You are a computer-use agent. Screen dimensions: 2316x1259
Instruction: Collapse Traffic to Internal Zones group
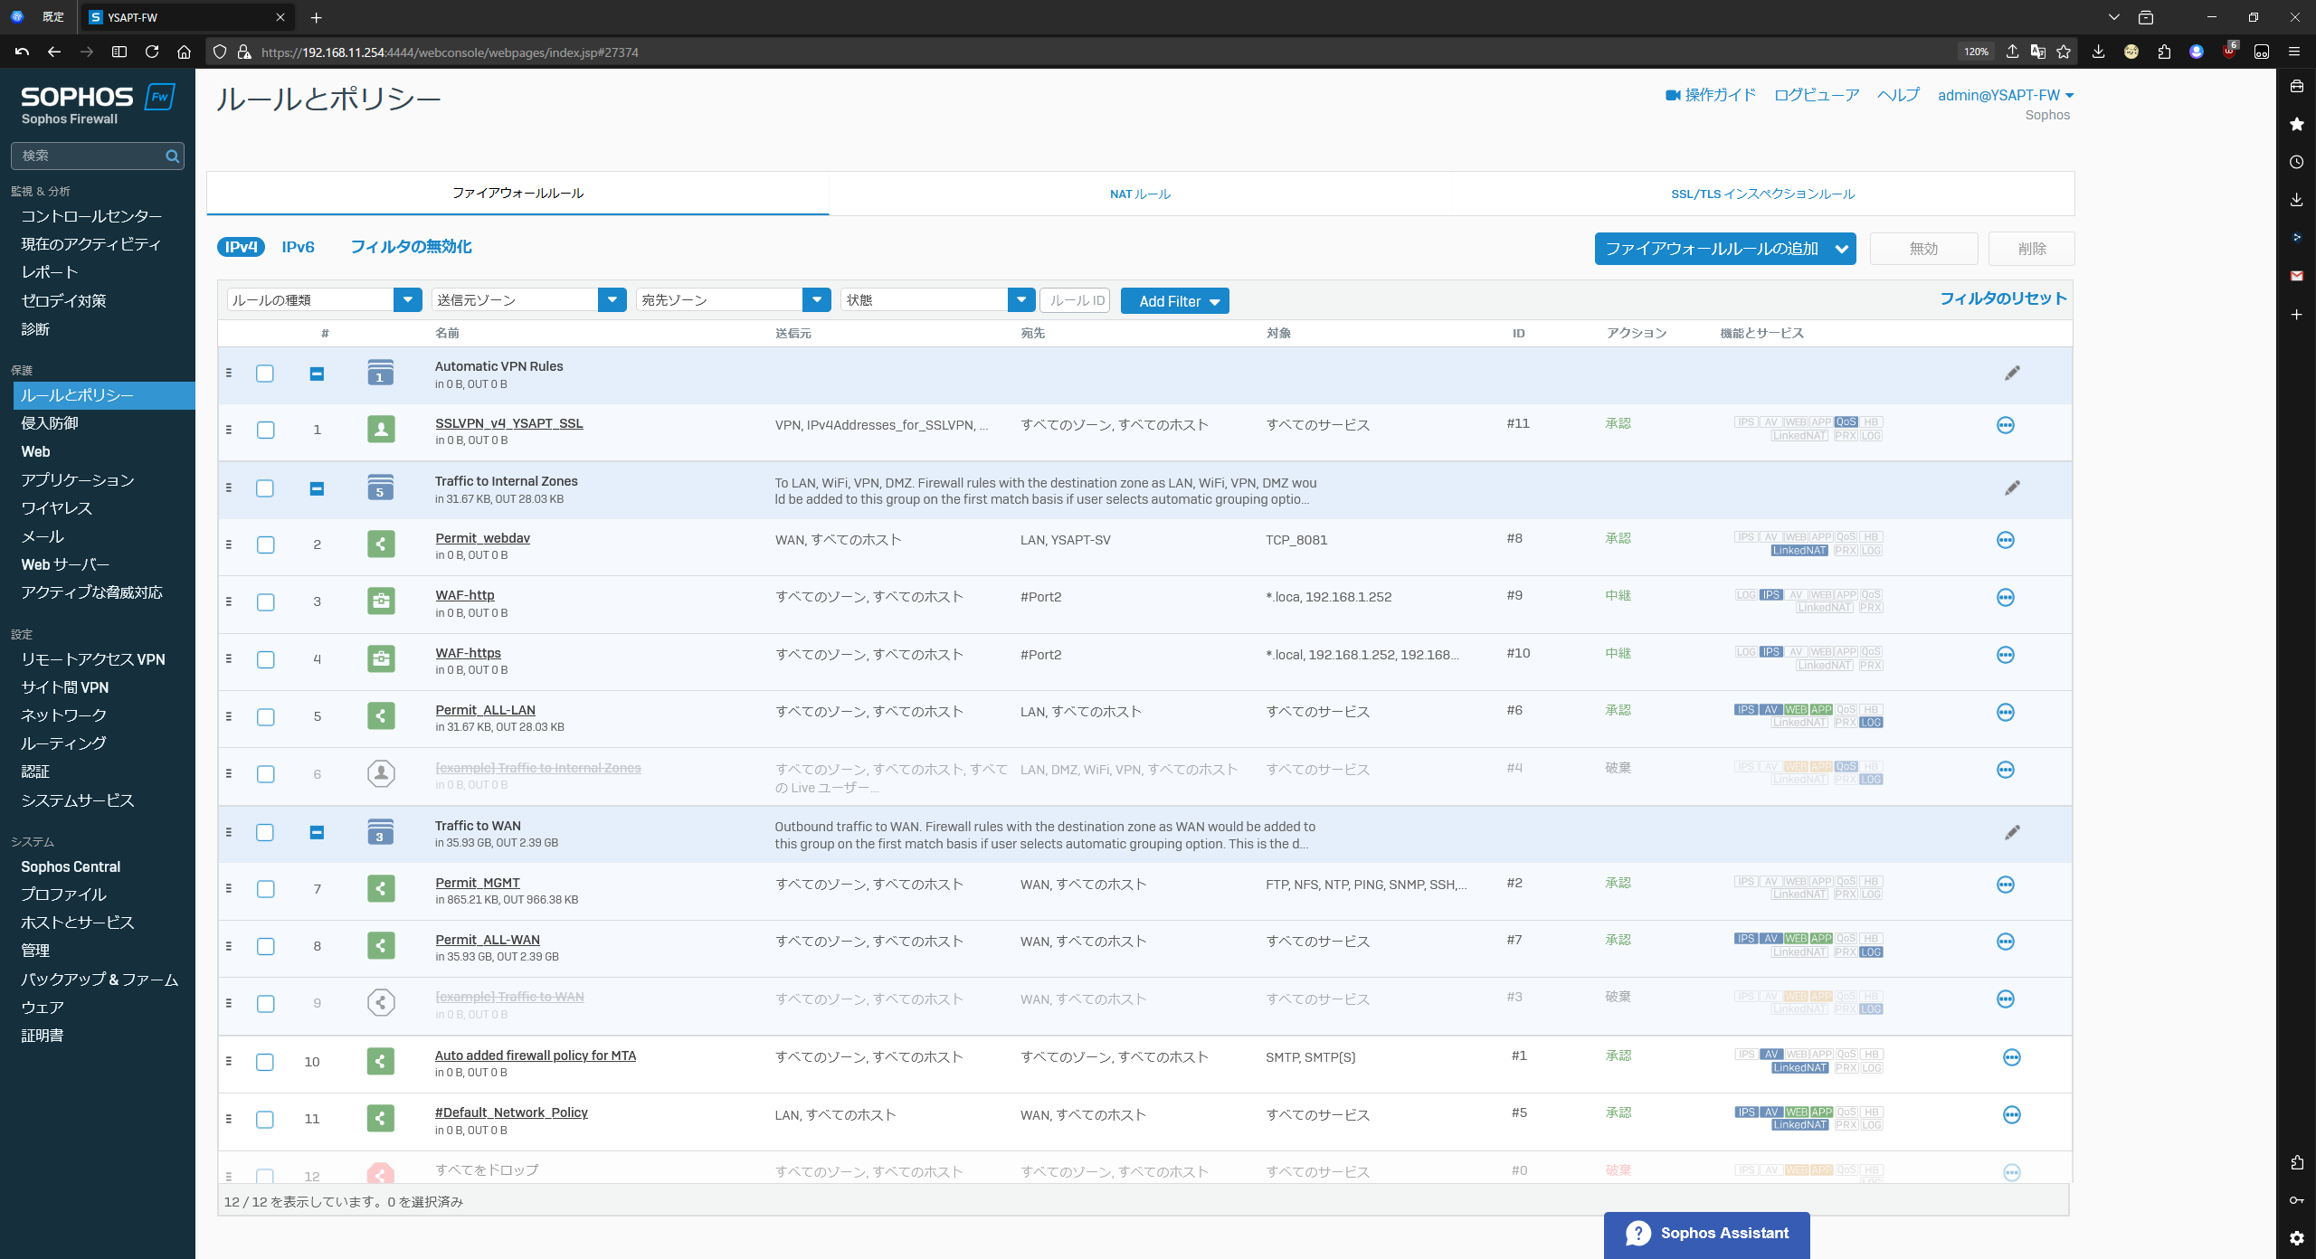pyautogui.click(x=317, y=489)
